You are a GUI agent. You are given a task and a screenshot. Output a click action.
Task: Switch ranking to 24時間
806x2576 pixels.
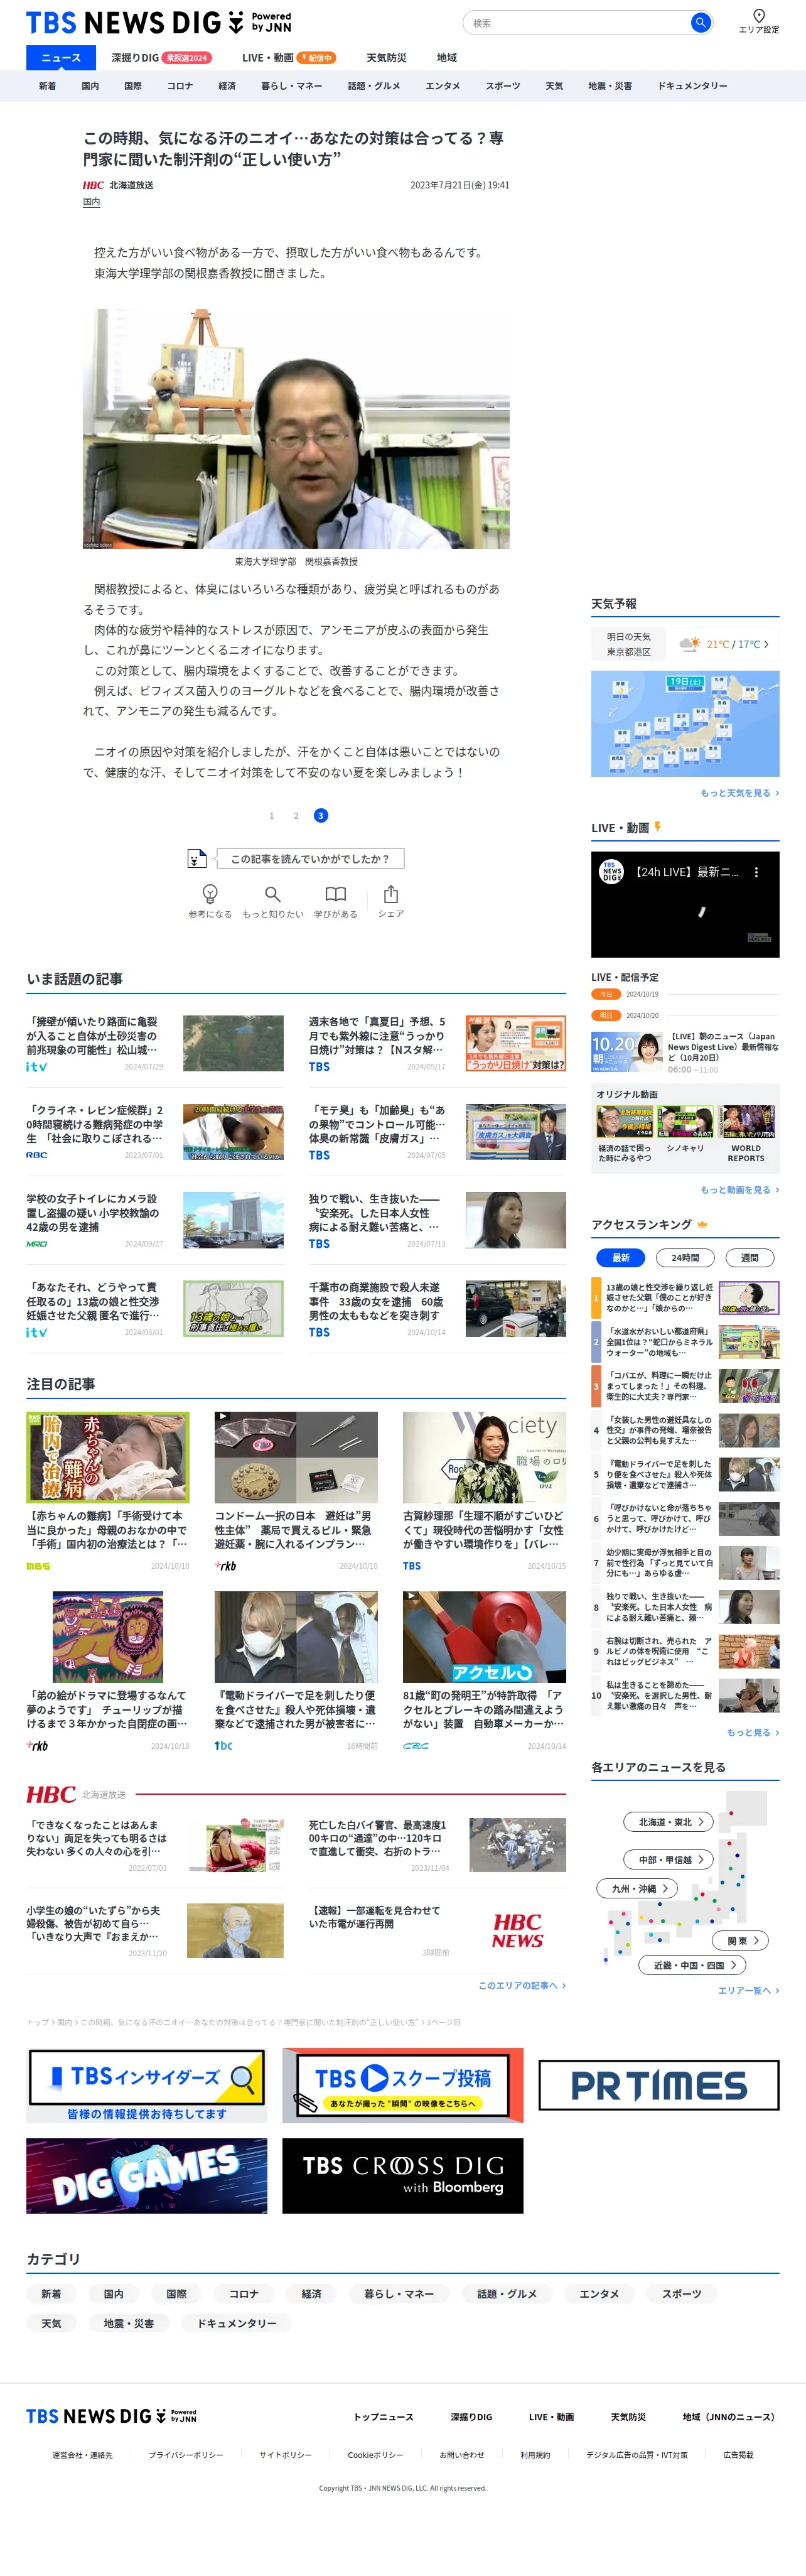(685, 1257)
